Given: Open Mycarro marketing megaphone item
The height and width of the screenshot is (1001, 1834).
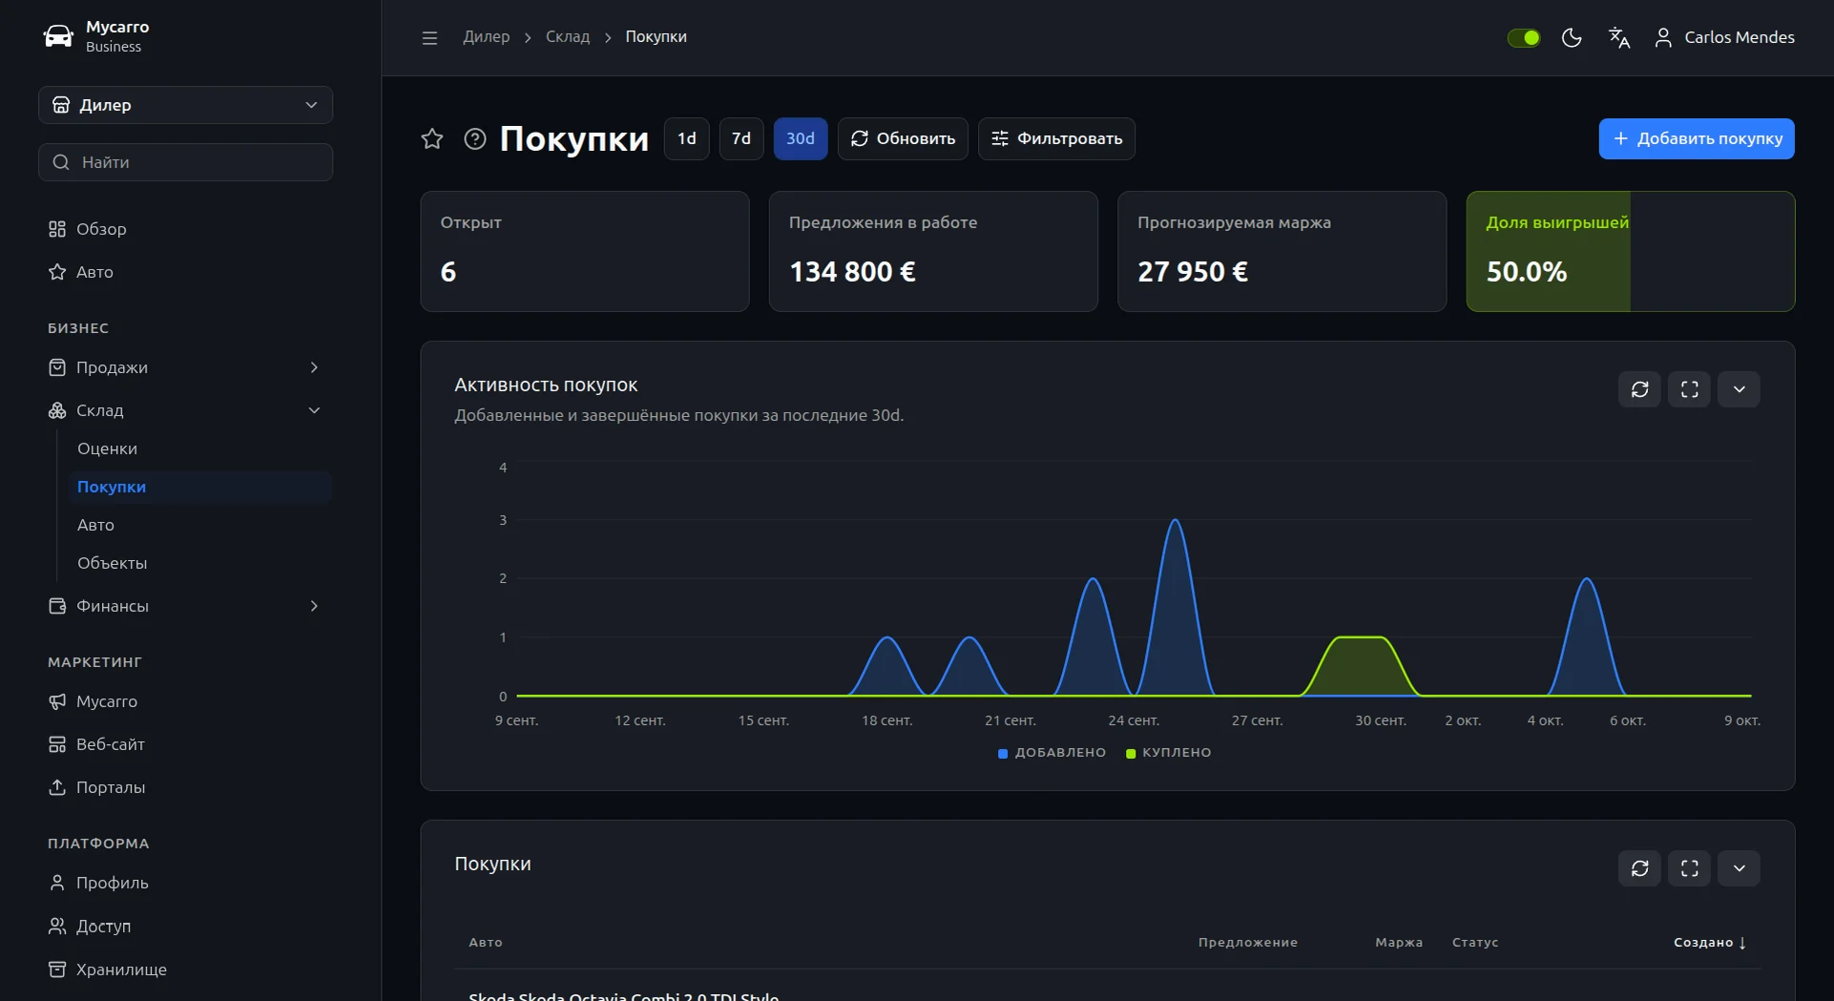Looking at the screenshot, I should pos(185,701).
